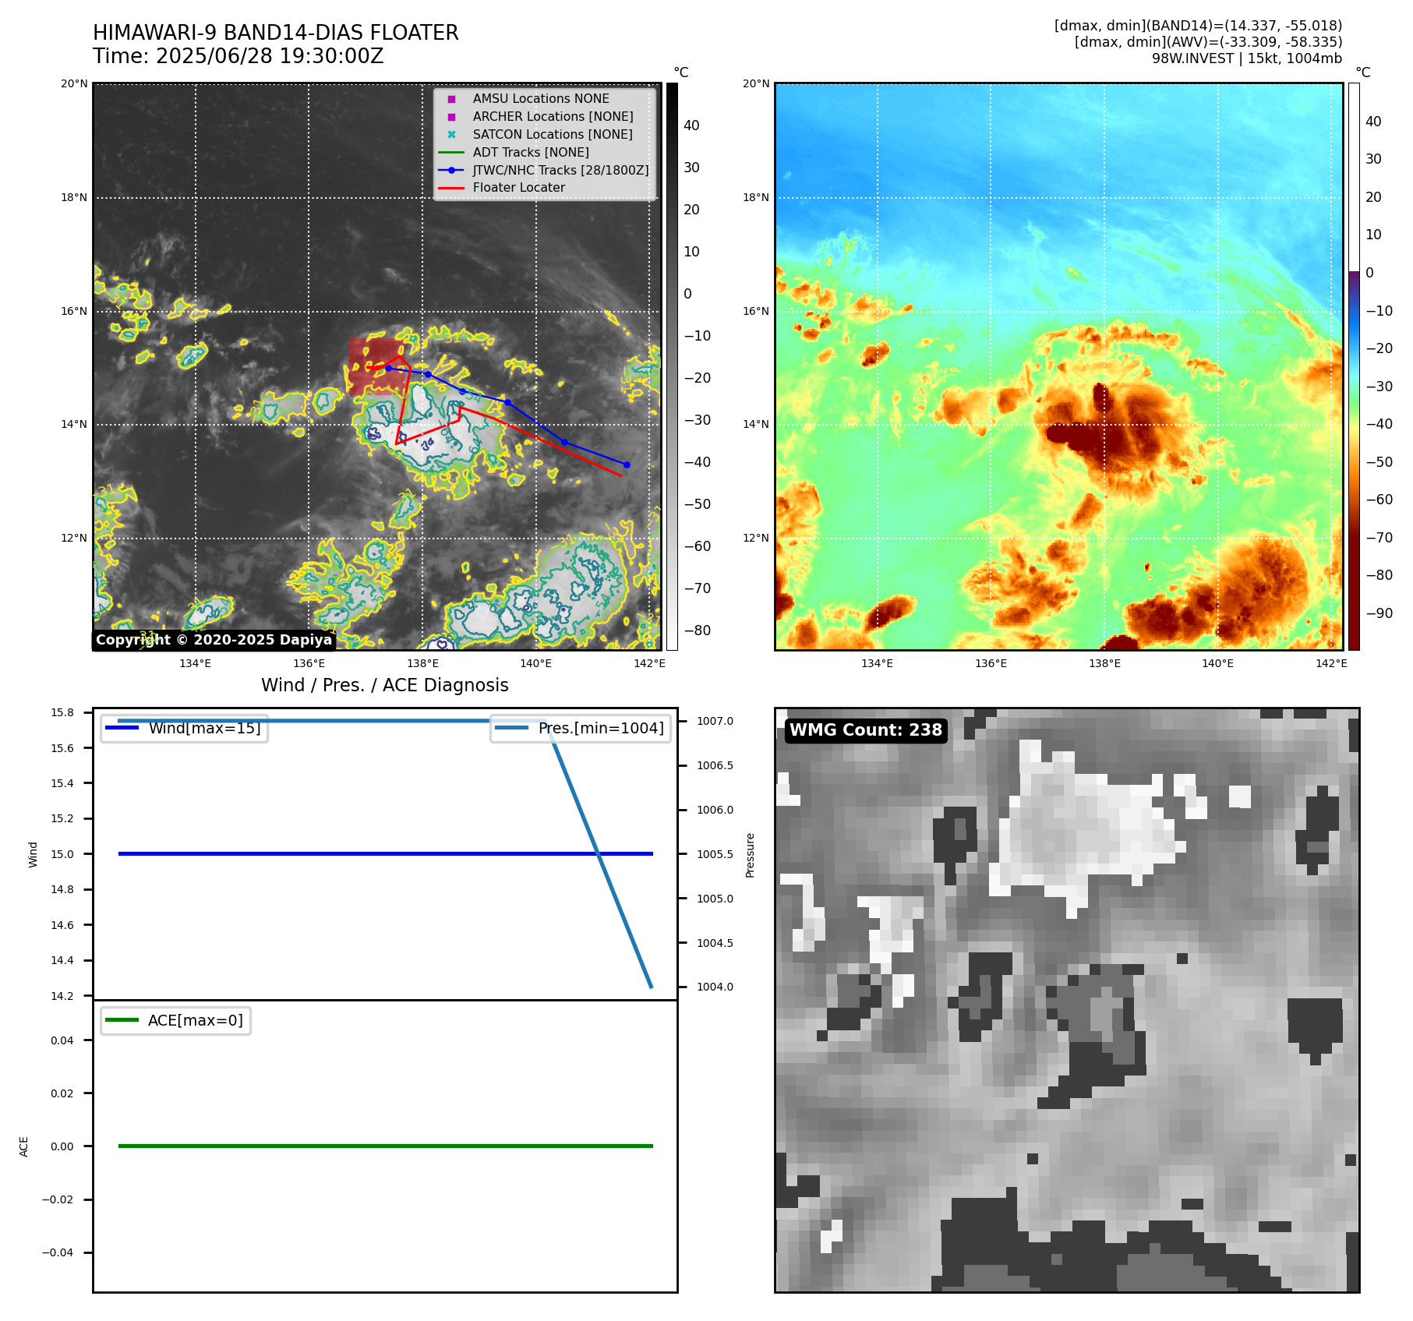Screen dimensions: 1413x1321
Task: Click the 138°E label under infrared map
Action: (422, 663)
